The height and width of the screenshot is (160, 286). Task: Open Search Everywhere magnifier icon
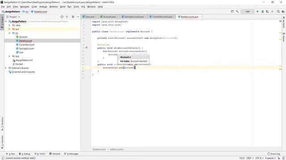pyautogui.click(x=278, y=12)
